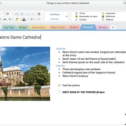Viewport: 126px width, 126px height.
Task: Click the To Do tag checkmark icon
Action: (77, 13)
